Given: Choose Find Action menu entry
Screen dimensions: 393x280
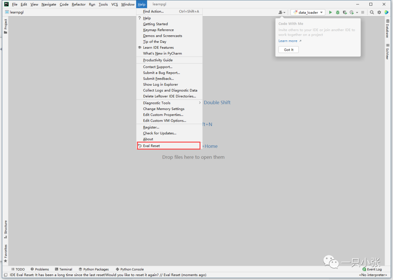Looking at the screenshot, I should [x=170, y=12].
